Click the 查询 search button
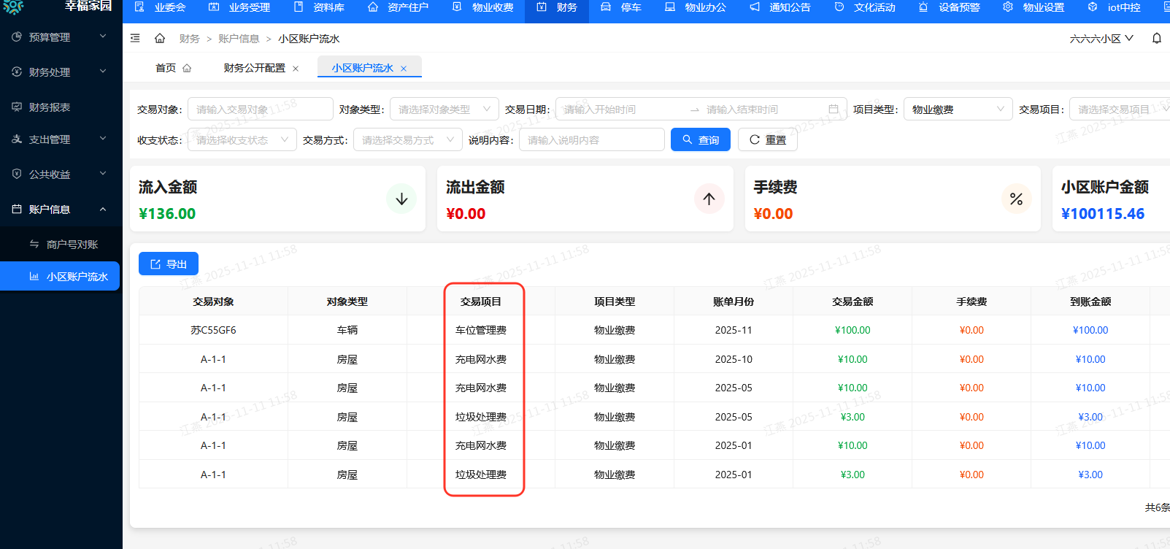Viewport: 1170px width, 549px height. click(x=700, y=139)
